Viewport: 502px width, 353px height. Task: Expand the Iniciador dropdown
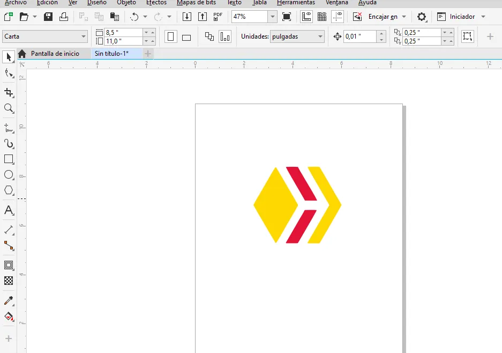pos(483,17)
